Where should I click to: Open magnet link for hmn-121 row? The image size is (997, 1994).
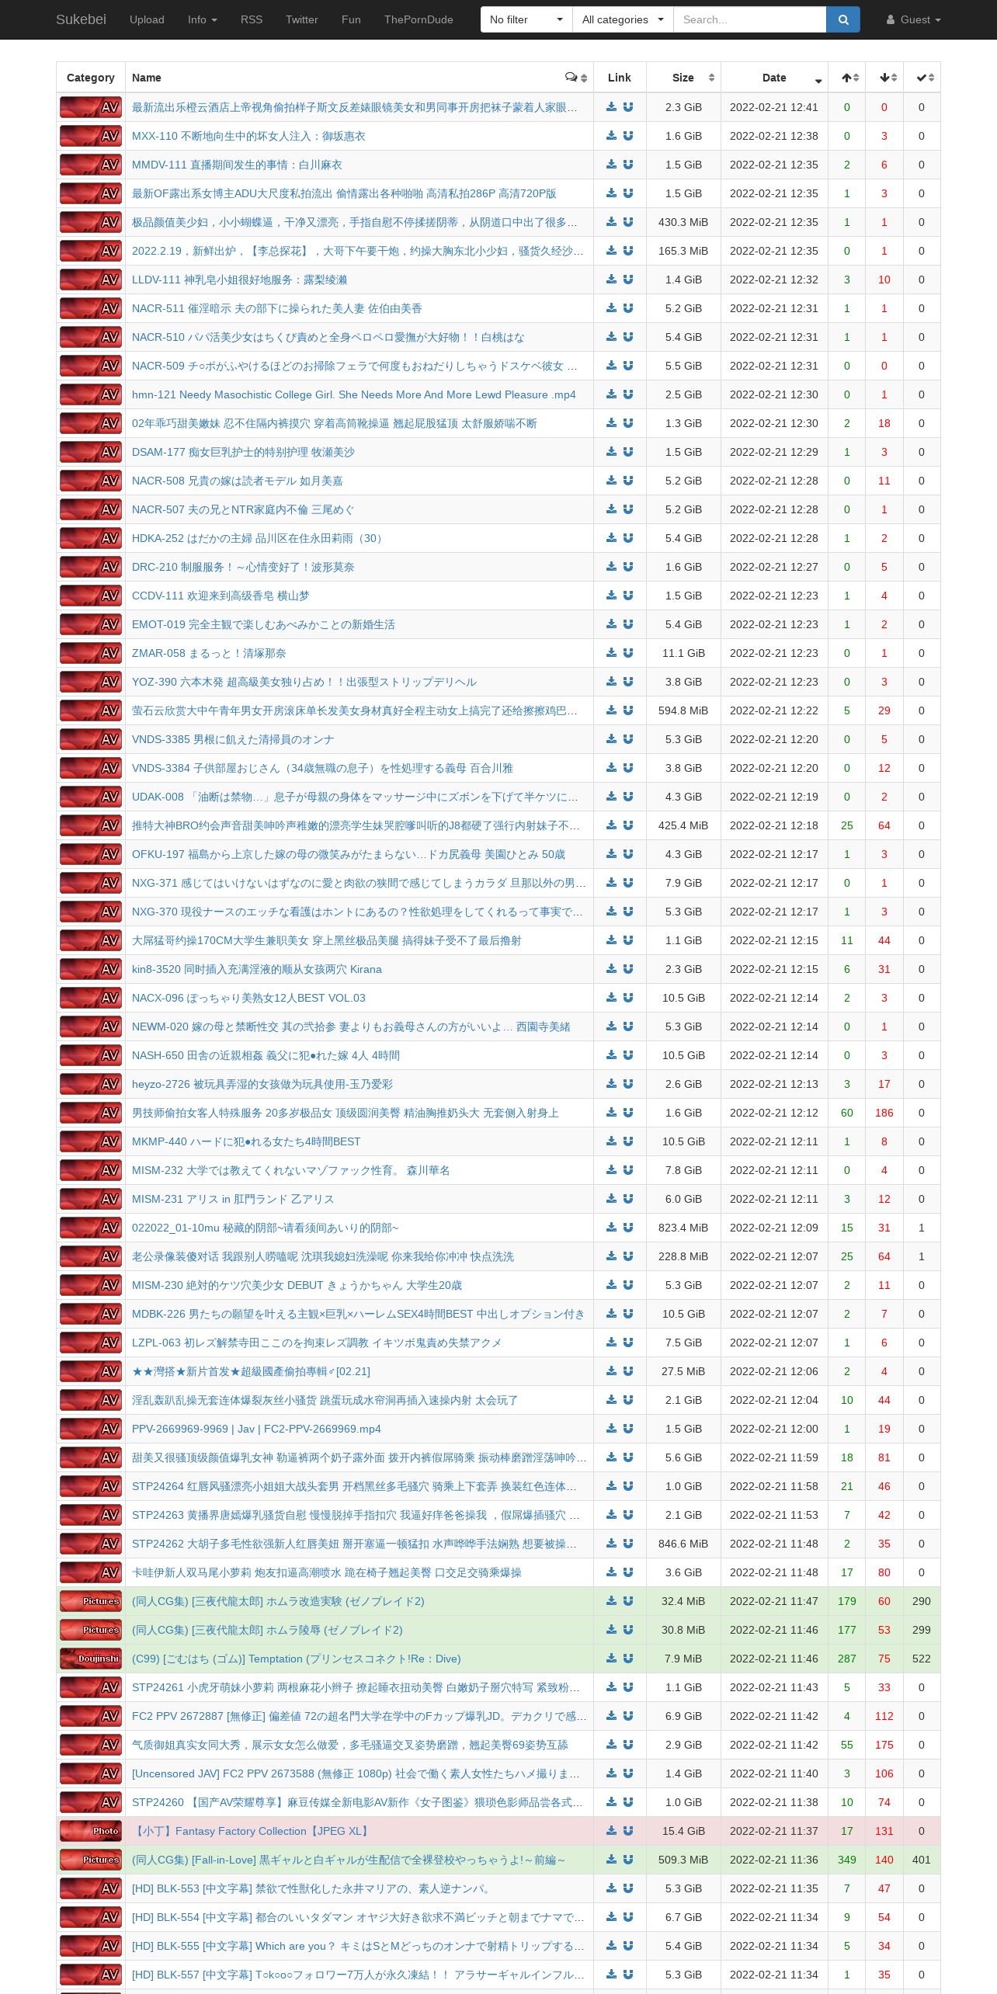coord(628,394)
